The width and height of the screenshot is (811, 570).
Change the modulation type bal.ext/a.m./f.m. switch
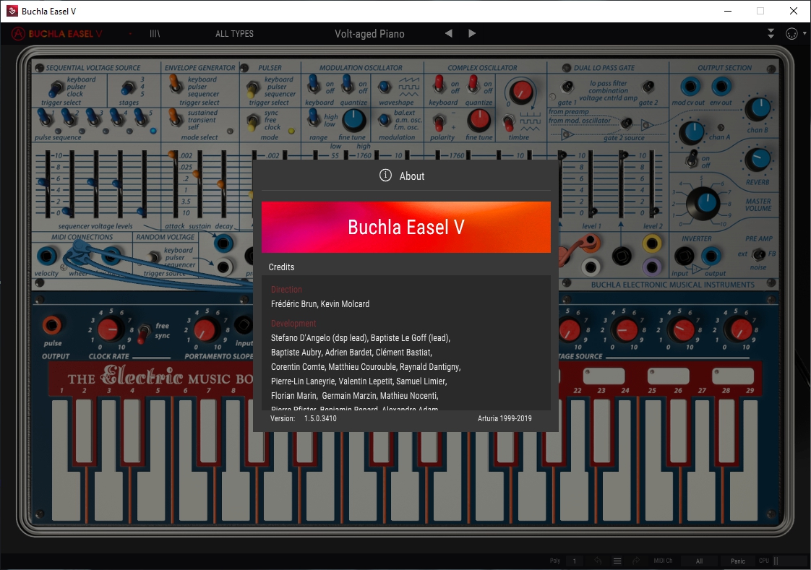(x=385, y=120)
